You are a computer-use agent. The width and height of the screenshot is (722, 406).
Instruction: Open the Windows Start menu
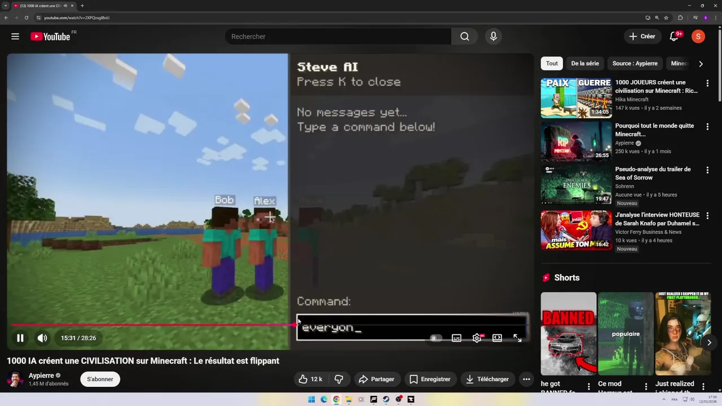(311, 399)
